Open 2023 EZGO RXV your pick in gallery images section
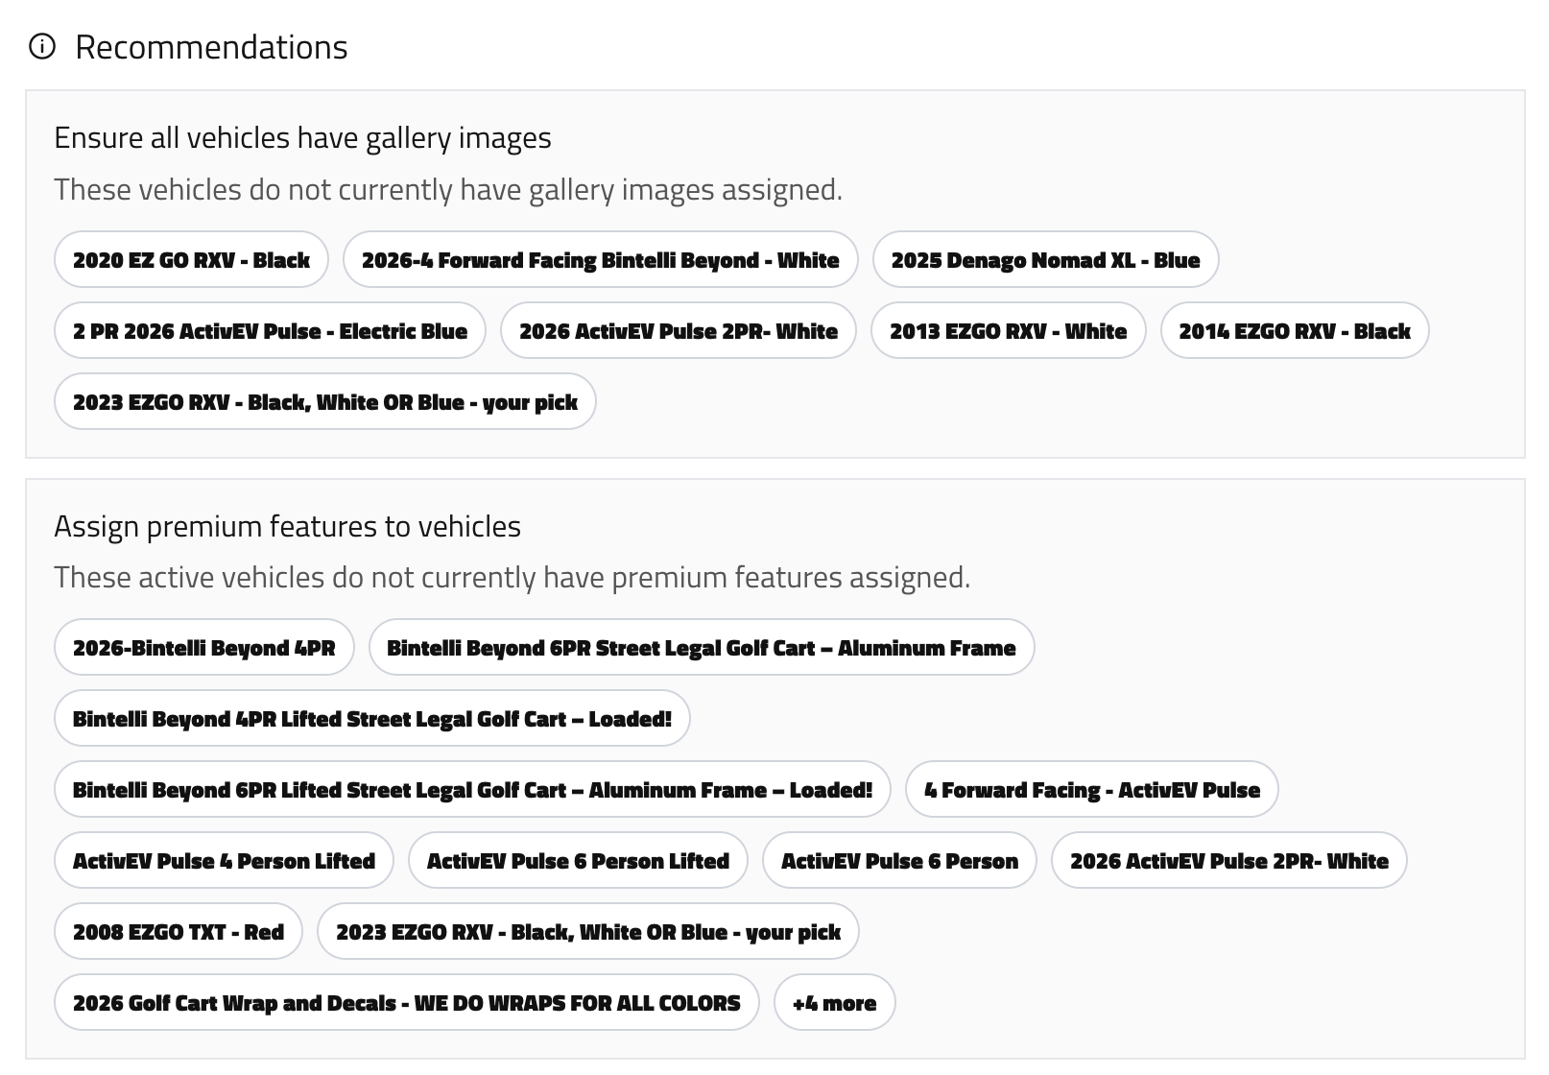This screenshot has width=1549, height=1075. pos(324,401)
